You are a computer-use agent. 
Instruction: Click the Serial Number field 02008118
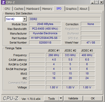tap(45, 42)
